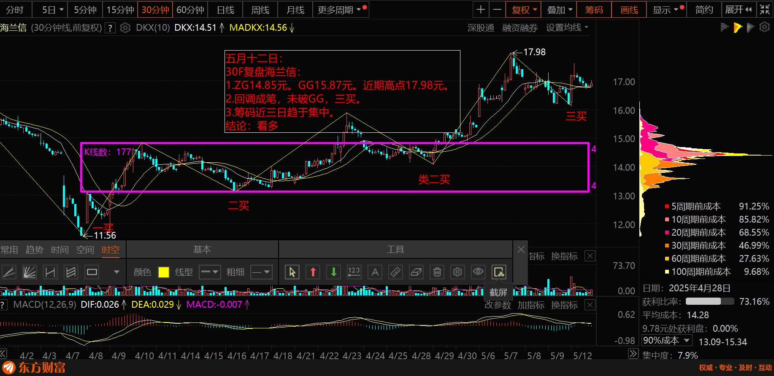Zoom in the chart with plus button

pyautogui.click(x=481, y=10)
